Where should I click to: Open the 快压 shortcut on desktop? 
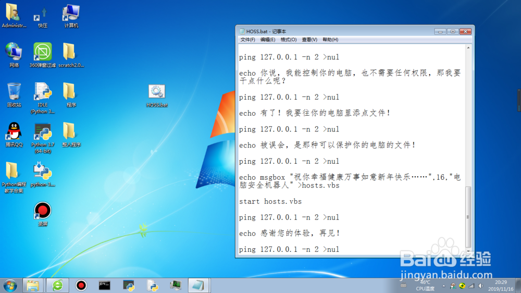click(43, 17)
